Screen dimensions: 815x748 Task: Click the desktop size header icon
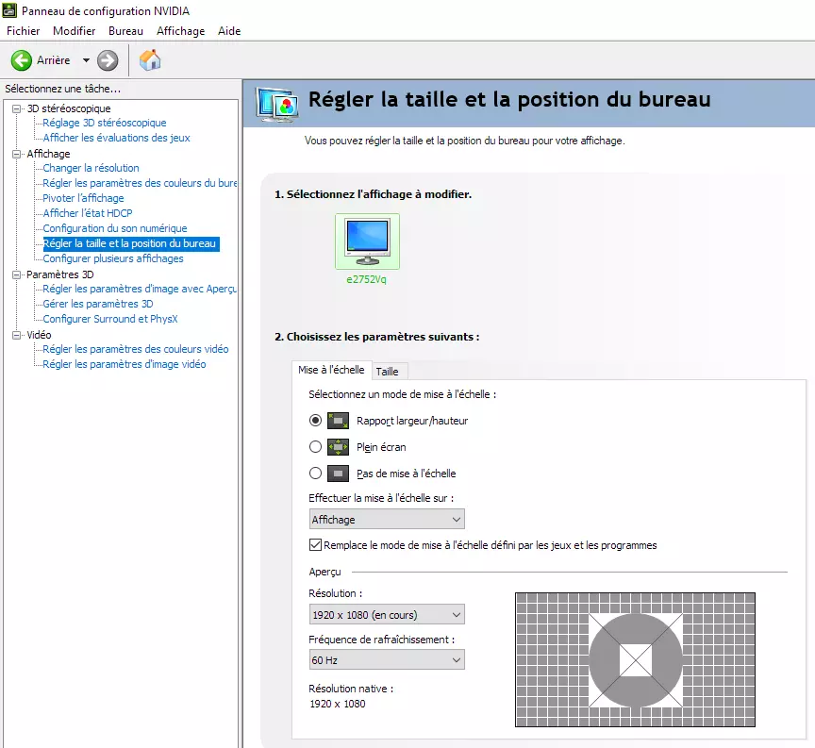pyautogui.click(x=277, y=104)
